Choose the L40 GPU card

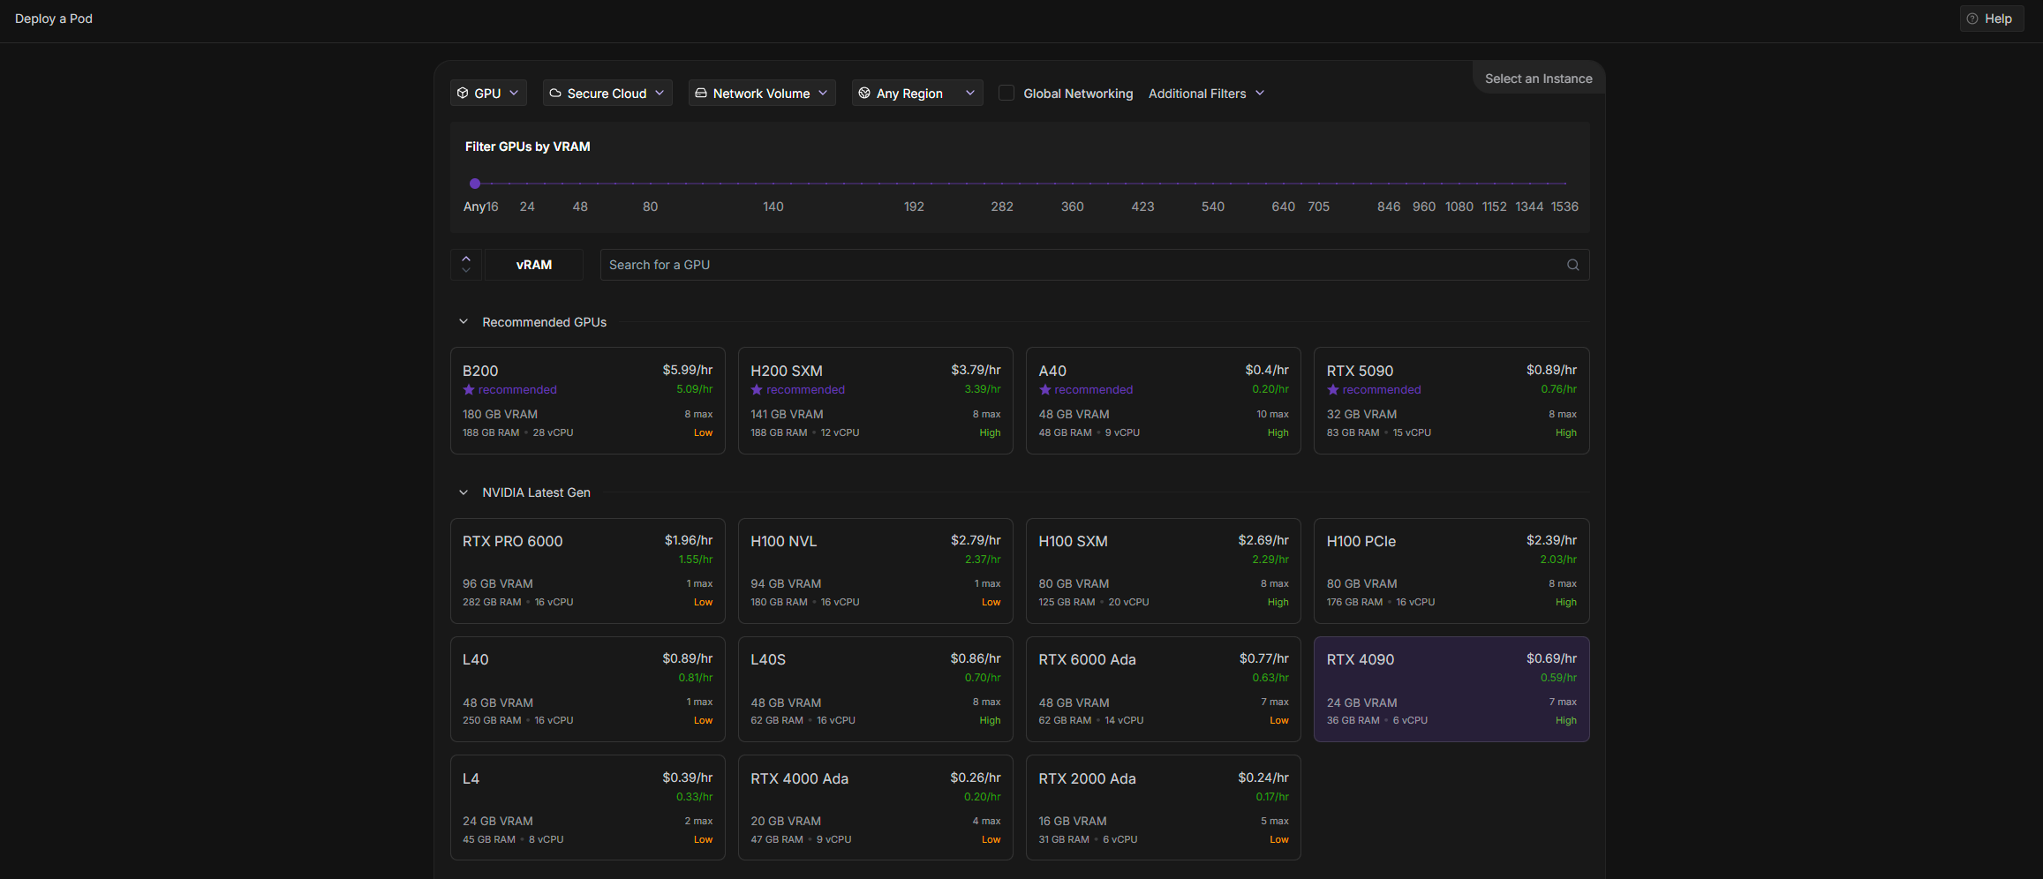coord(588,689)
